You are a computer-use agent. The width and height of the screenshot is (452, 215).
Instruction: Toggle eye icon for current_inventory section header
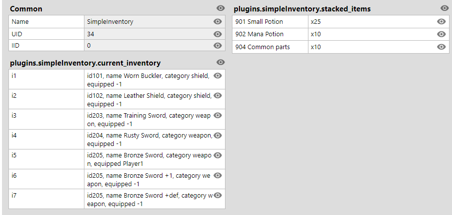[221, 62]
